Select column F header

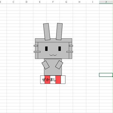point(53,2)
